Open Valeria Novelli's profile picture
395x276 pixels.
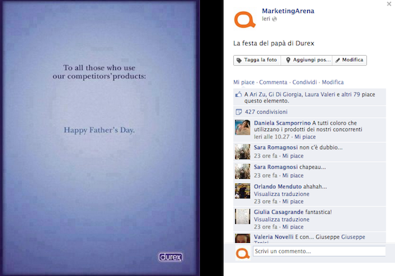tap(243, 238)
